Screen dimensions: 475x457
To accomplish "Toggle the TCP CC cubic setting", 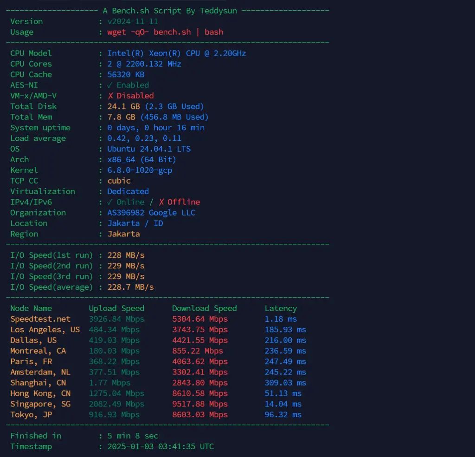I will point(119,181).
